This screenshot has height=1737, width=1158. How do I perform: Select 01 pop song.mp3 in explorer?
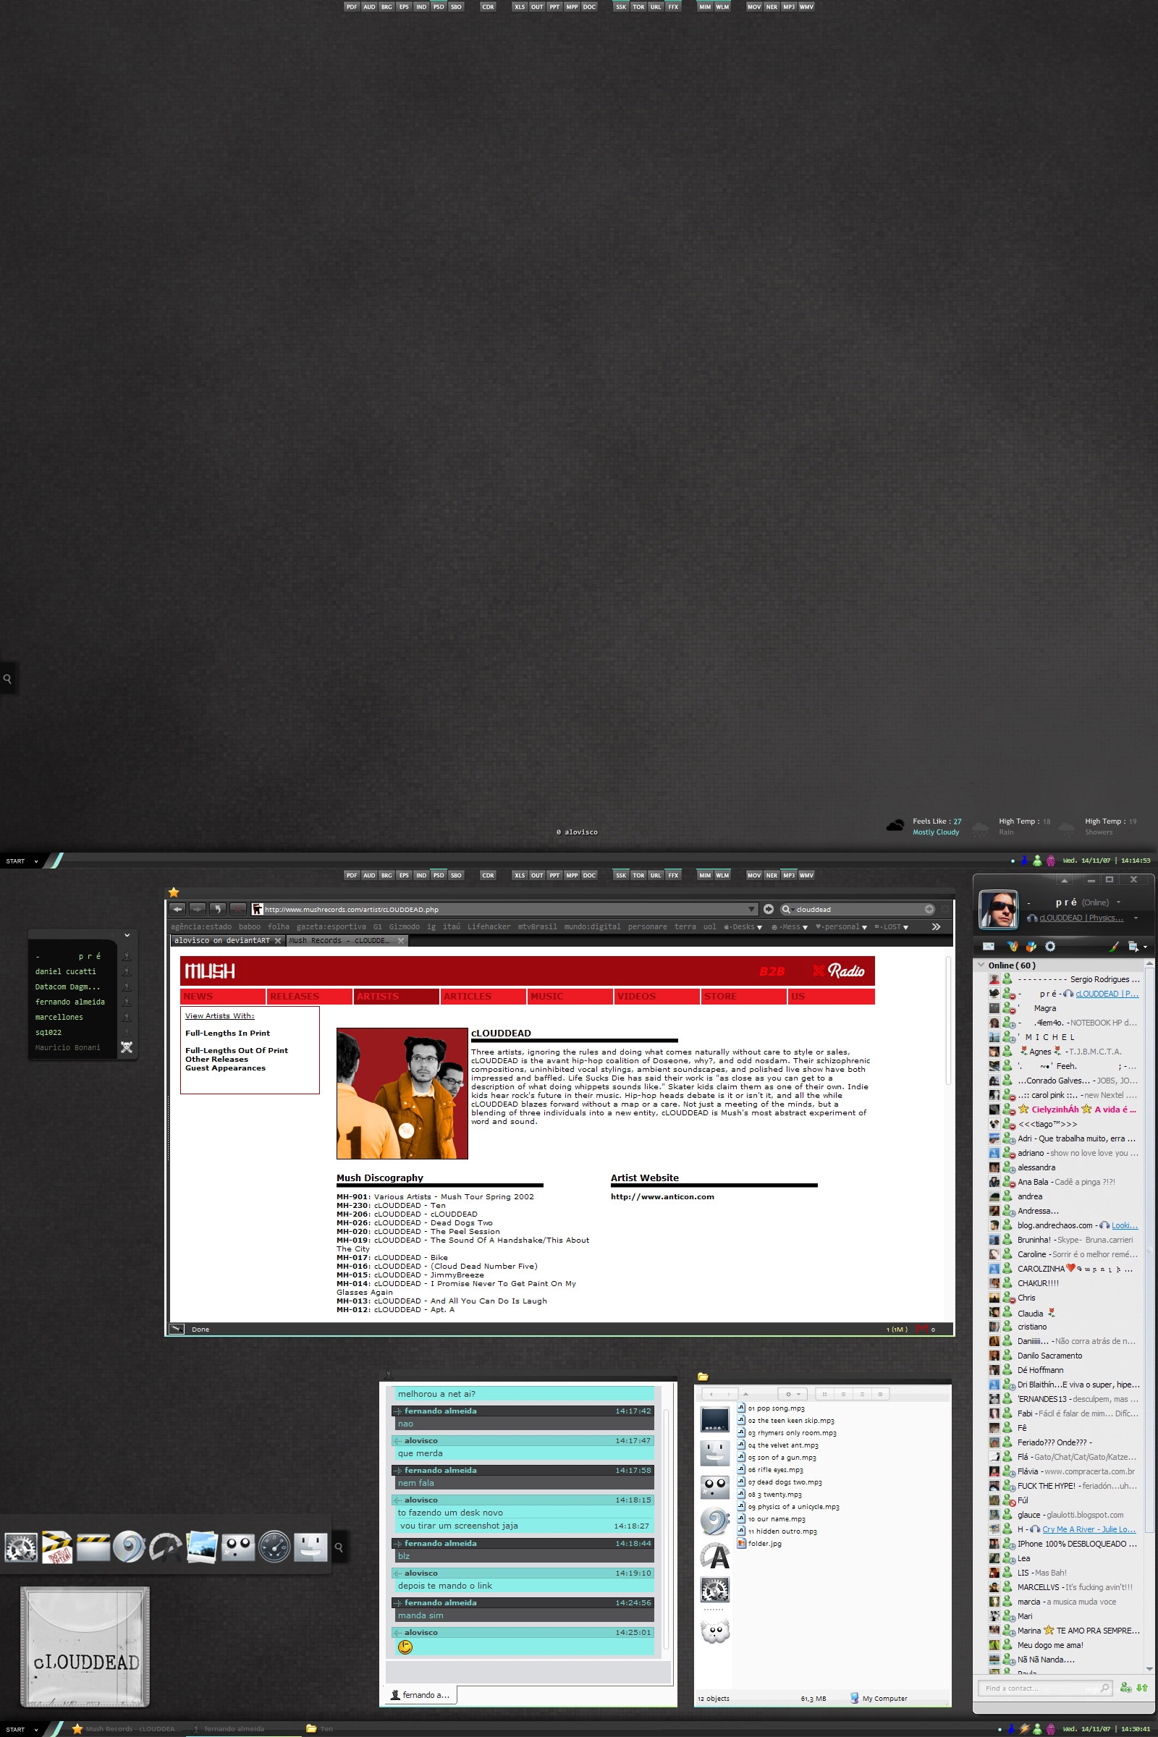tap(771, 1408)
